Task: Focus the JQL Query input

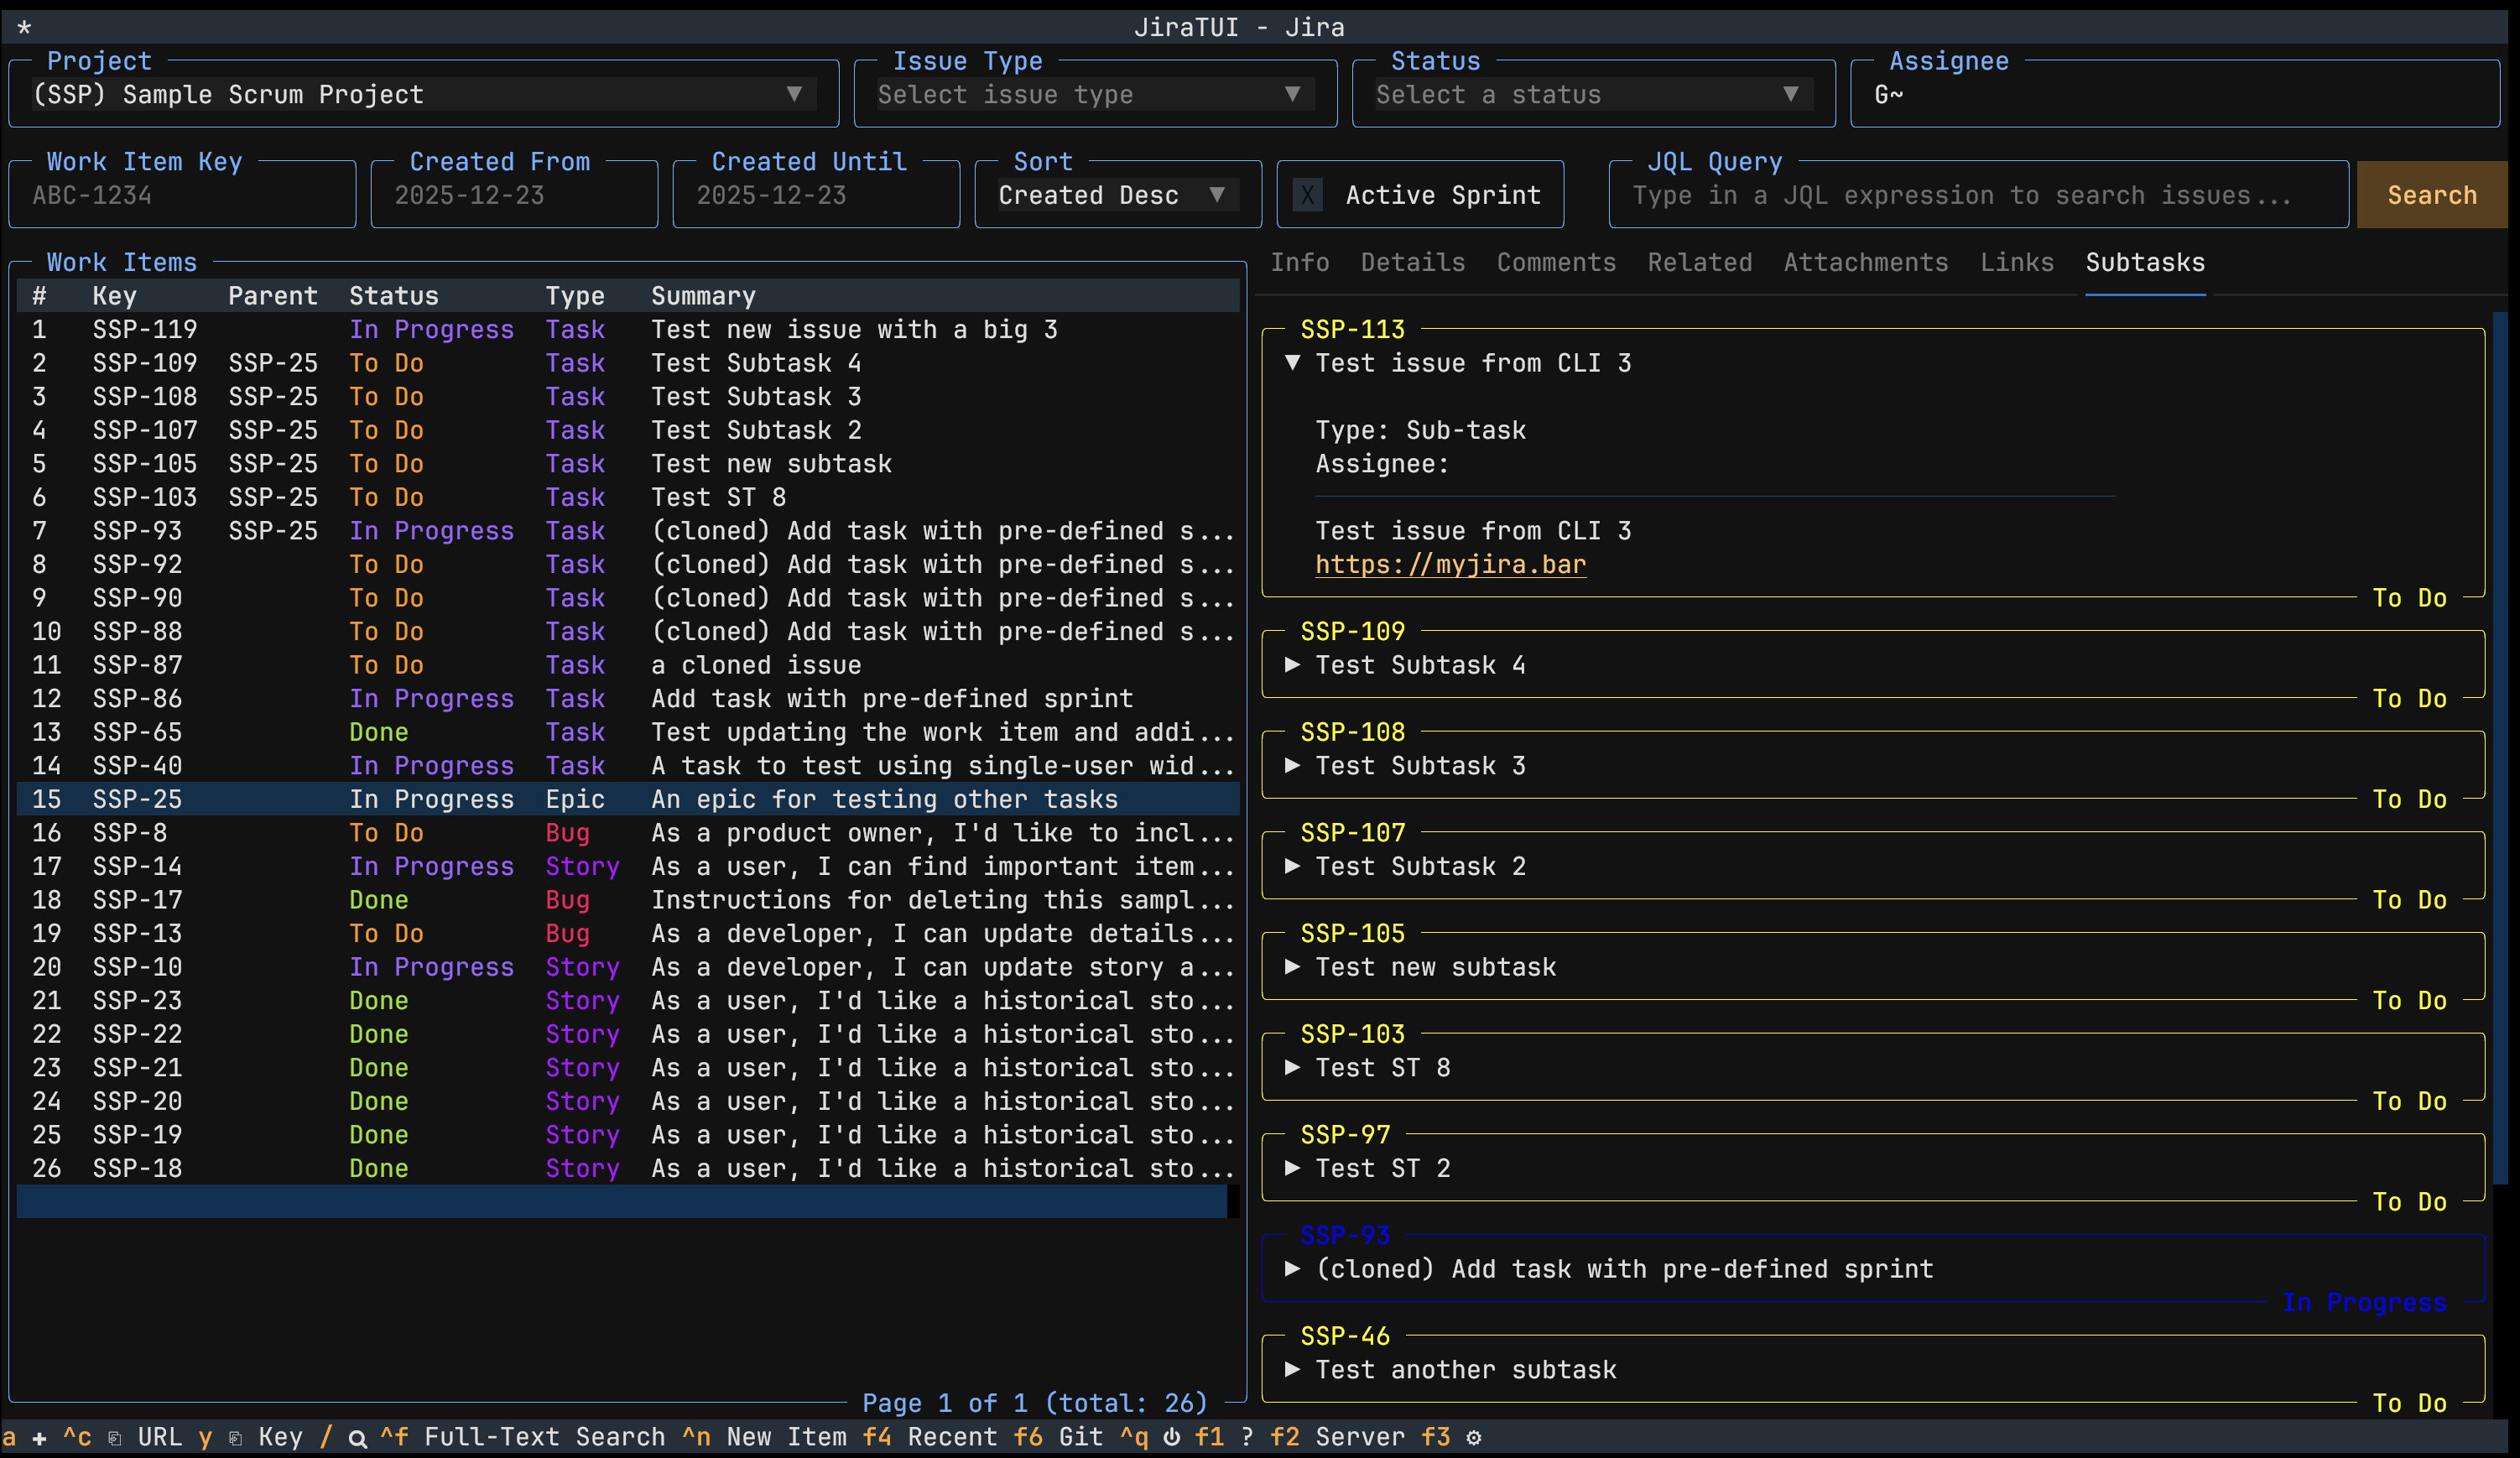Action: 1978,195
